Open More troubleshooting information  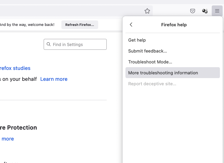click(x=173, y=73)
